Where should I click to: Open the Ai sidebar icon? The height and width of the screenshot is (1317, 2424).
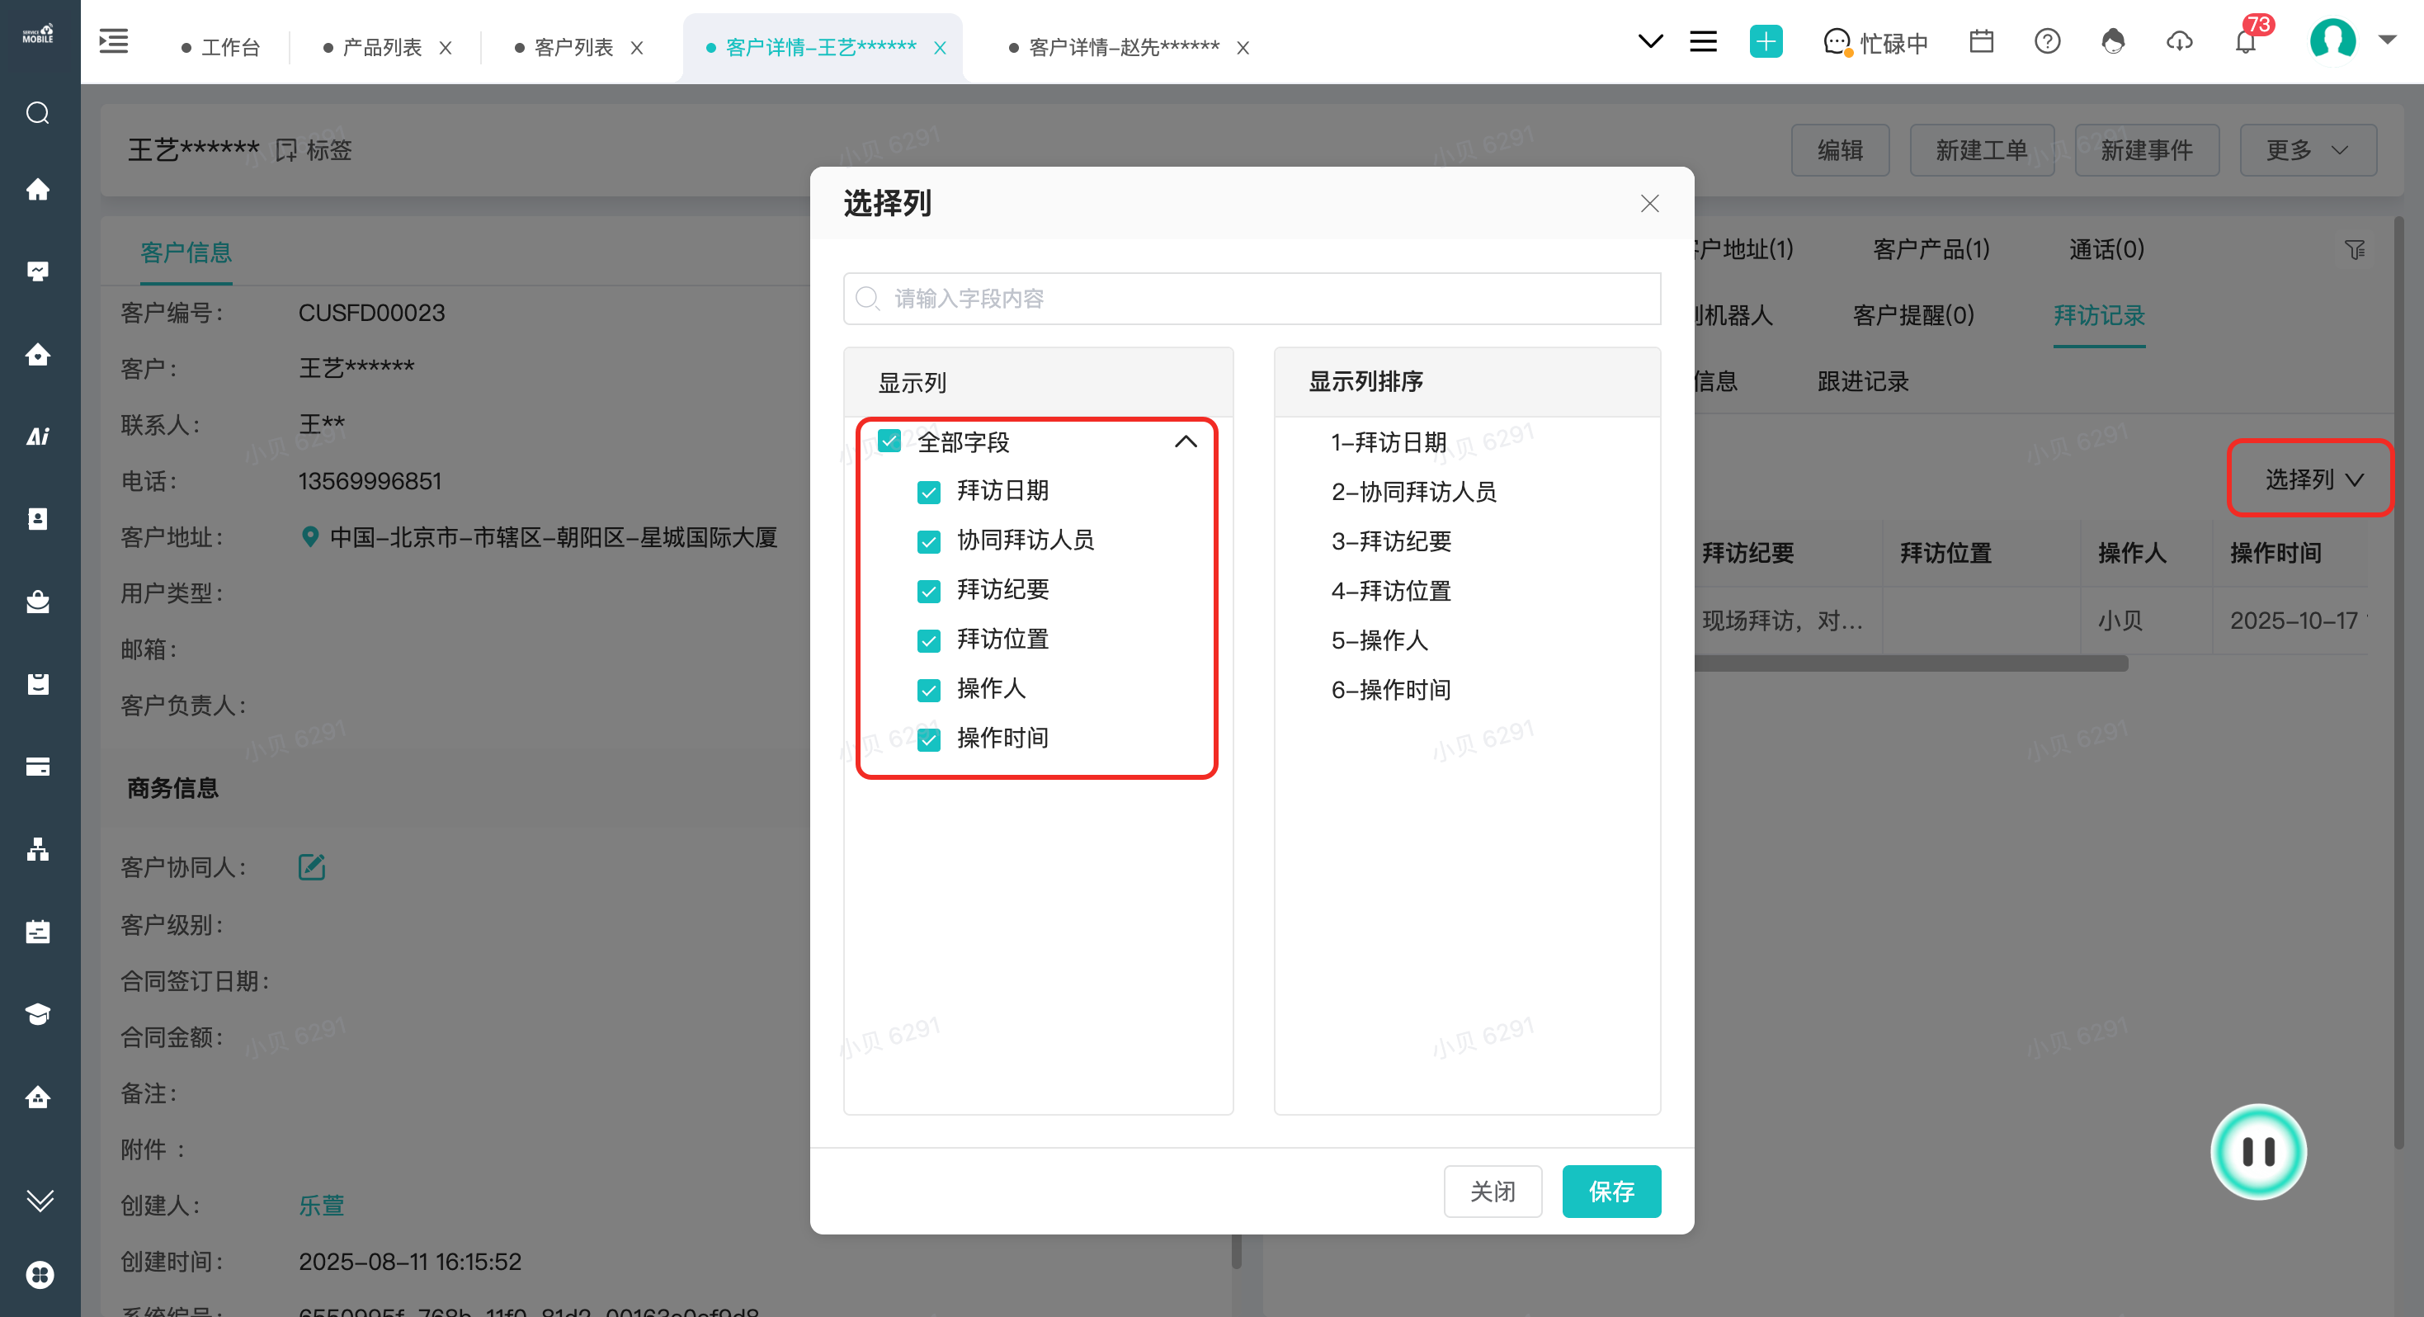(38, 436)
